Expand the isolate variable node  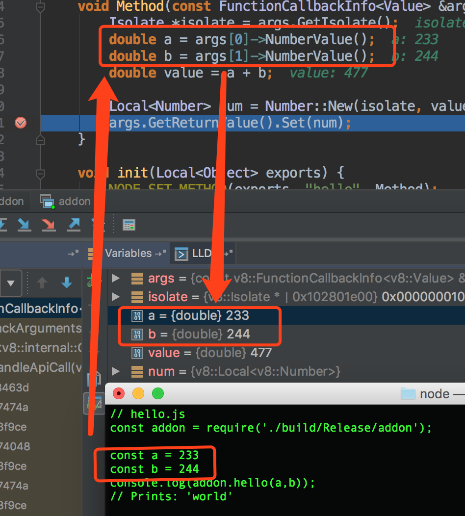coord(115,297)
